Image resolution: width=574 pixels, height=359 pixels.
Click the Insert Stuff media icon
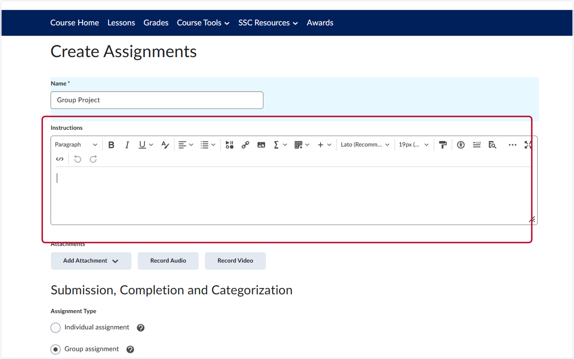(x=230, y=145)
